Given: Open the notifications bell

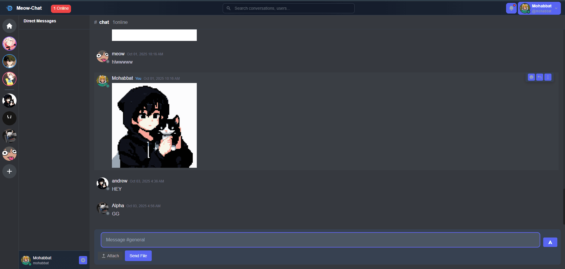Looking at the screenshot, I should click(511, 8).
